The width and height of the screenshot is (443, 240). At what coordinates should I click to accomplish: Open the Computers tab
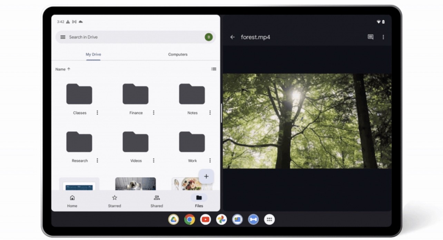[x=178, y=54]
